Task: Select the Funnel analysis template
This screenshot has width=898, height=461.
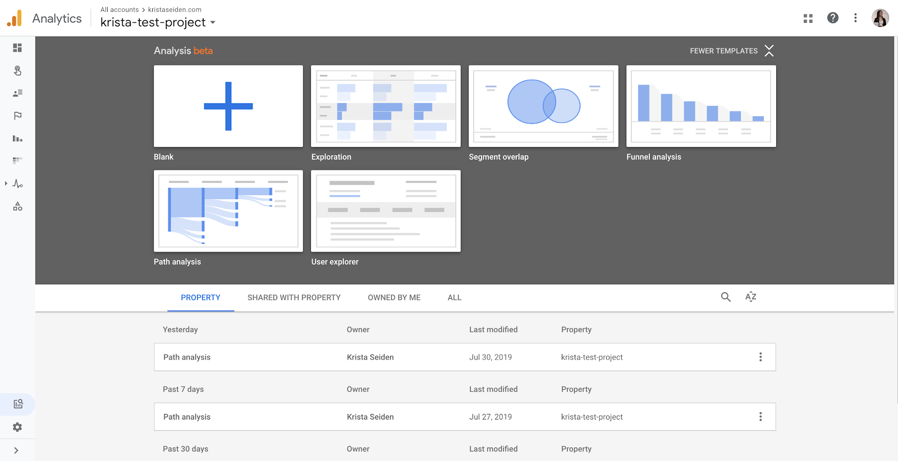Action: pyautogui.click(x=701, y=106)
